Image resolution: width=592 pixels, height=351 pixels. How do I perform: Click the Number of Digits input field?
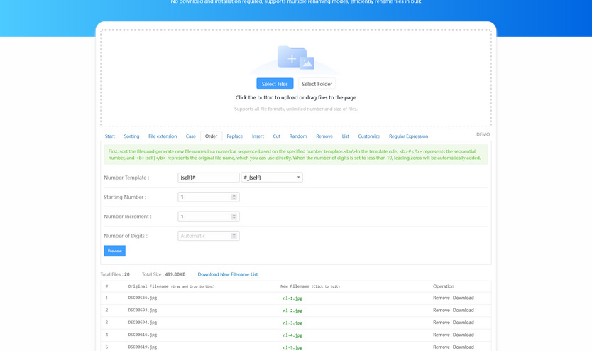[204, 236]
